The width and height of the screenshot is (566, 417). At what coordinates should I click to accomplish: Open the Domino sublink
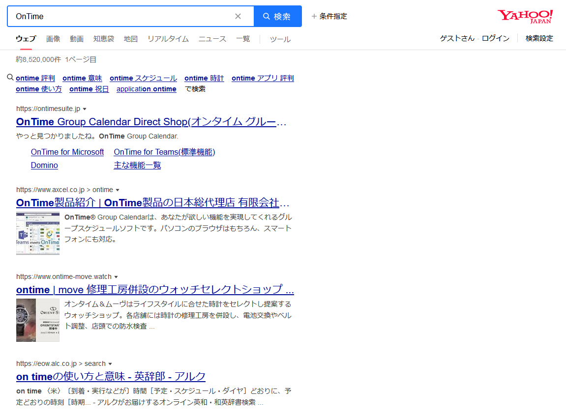(44, 165)
